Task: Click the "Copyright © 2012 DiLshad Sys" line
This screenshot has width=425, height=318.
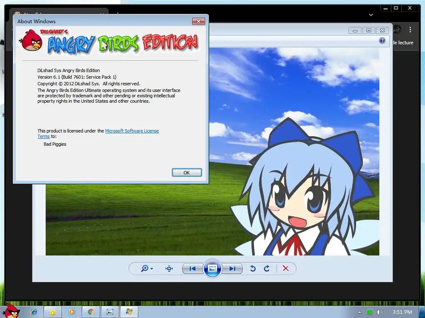Action: coord(89,84)
